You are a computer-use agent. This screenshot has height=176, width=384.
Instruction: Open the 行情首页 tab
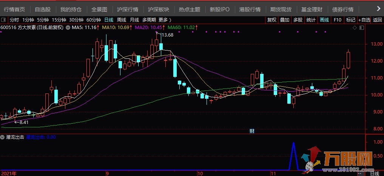[x=14, y=9]
